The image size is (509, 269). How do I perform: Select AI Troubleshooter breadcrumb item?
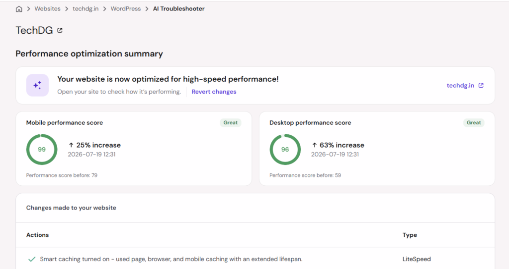[x=179, y=9]
